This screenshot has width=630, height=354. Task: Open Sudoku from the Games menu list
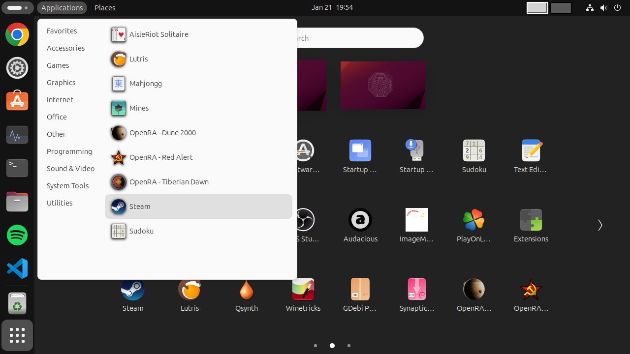click(198, 231)
